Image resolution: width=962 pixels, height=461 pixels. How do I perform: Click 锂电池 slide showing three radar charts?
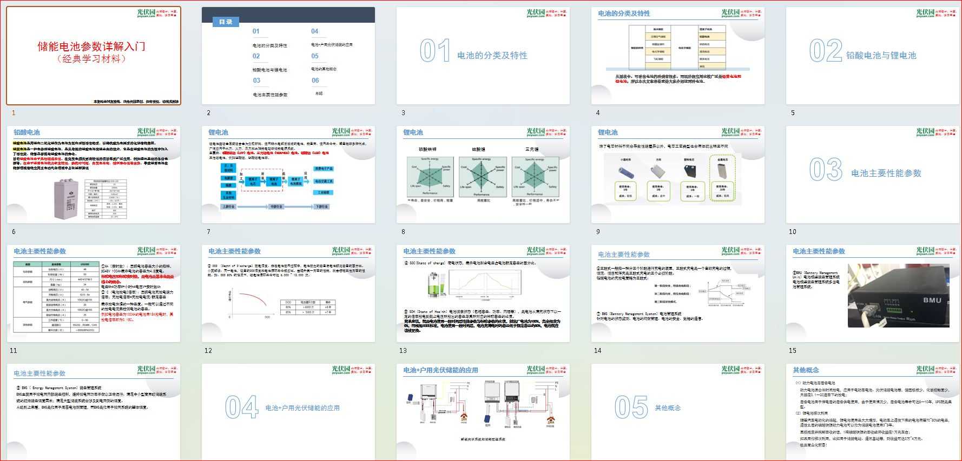click(x=483, y=175)
